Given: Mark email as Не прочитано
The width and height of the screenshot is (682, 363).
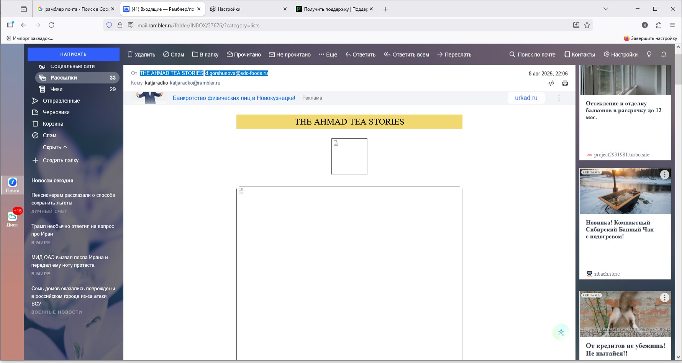Looking at the screenshot, I should [x=290, y=54].
